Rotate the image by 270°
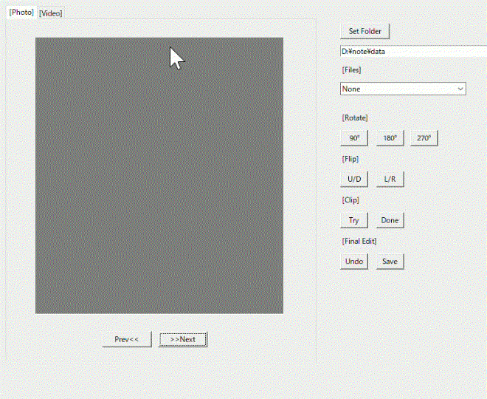The width and height of the screenshot is (487, 399). tap(424, 138)
